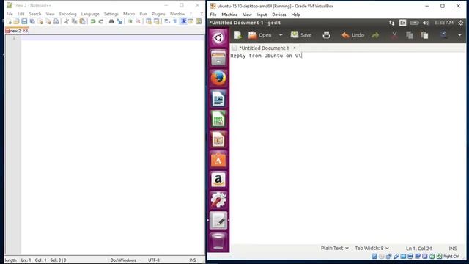Launch LibreOffice Impress from launcher
Image resolution: width=469 pixels, height=264 pixels.
click(x=218, y=139)
